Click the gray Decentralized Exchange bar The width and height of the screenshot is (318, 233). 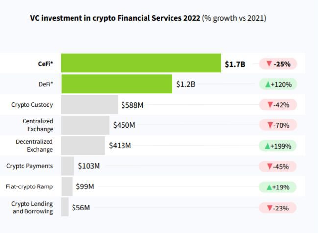tap(83, 146)
